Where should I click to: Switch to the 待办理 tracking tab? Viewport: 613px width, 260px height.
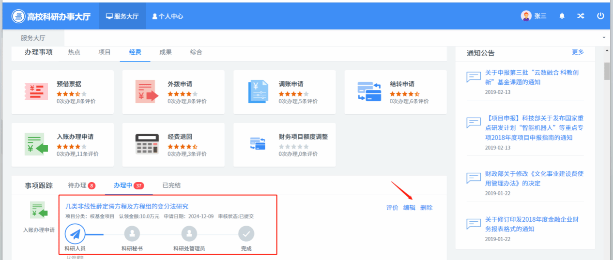81,185
